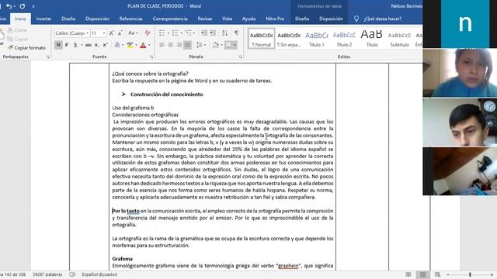
Task: Apply the yellow text highlight color
Action: [x=130, y=45]
